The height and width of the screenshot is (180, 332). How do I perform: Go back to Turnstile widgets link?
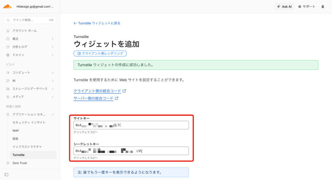coord(97,23)
